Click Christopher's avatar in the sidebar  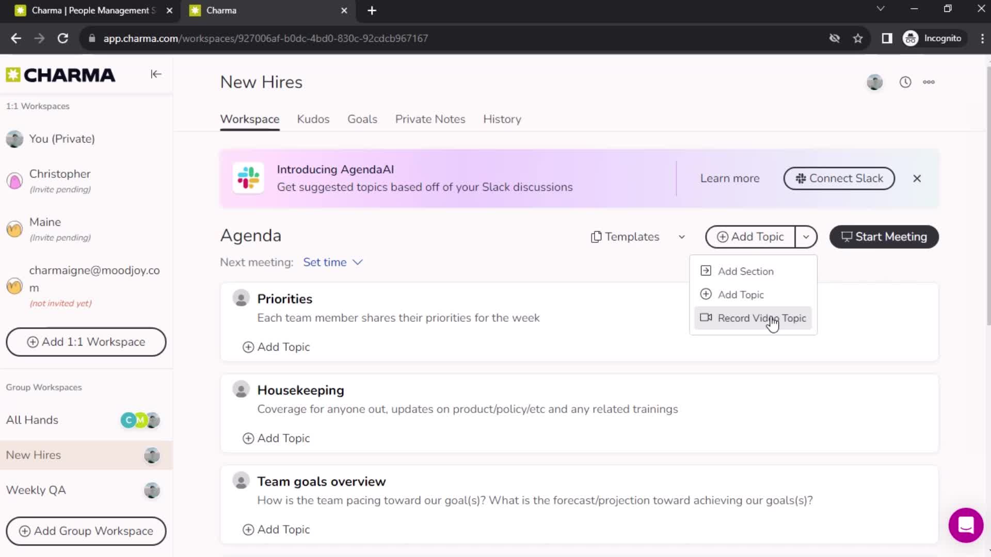(14, 181)
